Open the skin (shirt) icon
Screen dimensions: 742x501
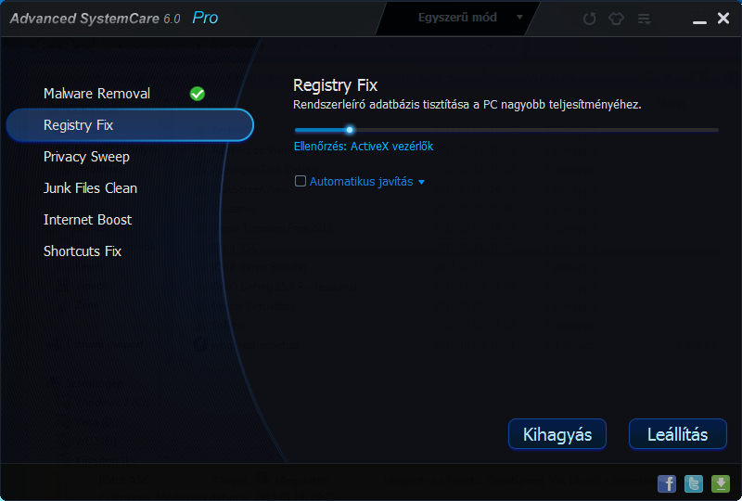[616, 19]
